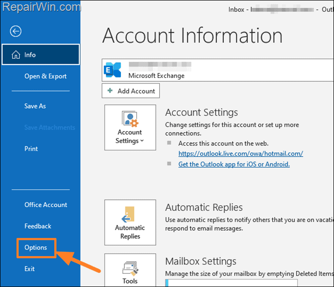Click the Automatic Replies button label
334x287 pixels.
(x=130, y=232)
